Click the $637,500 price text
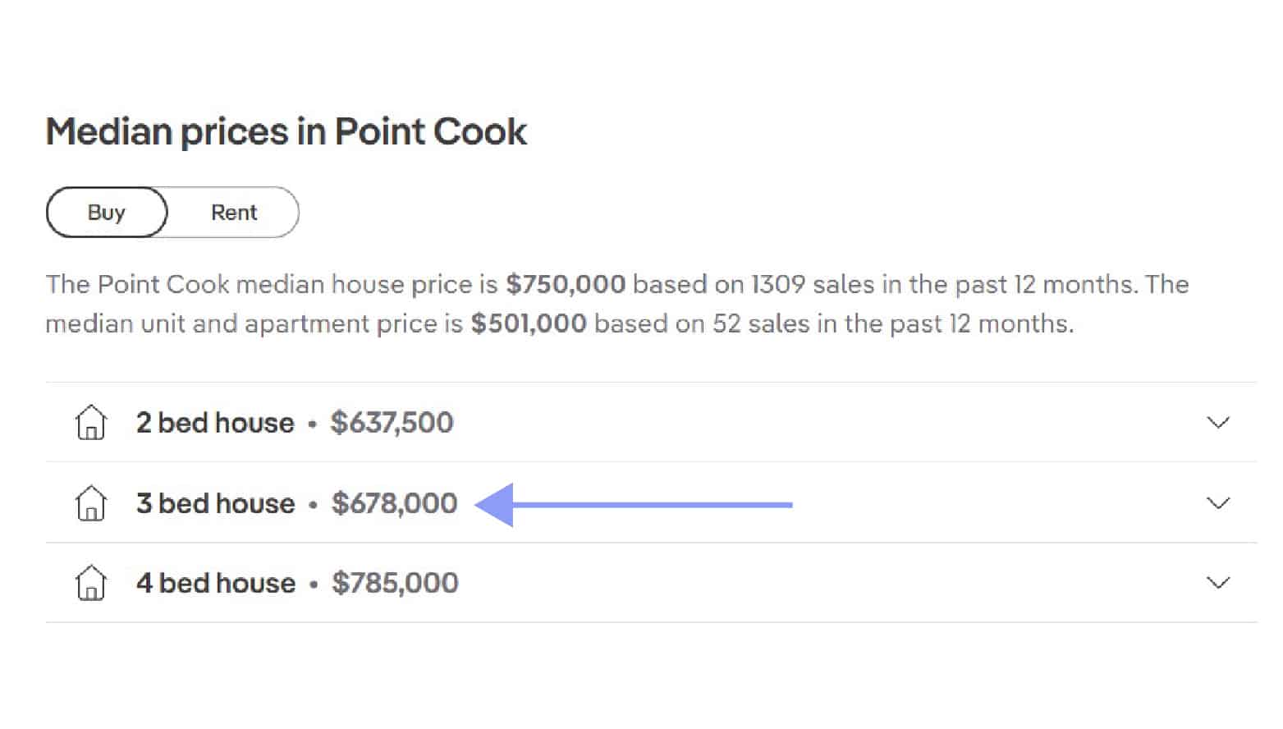The height and width of the screenshot is (729, 1283). click(392, 423)
